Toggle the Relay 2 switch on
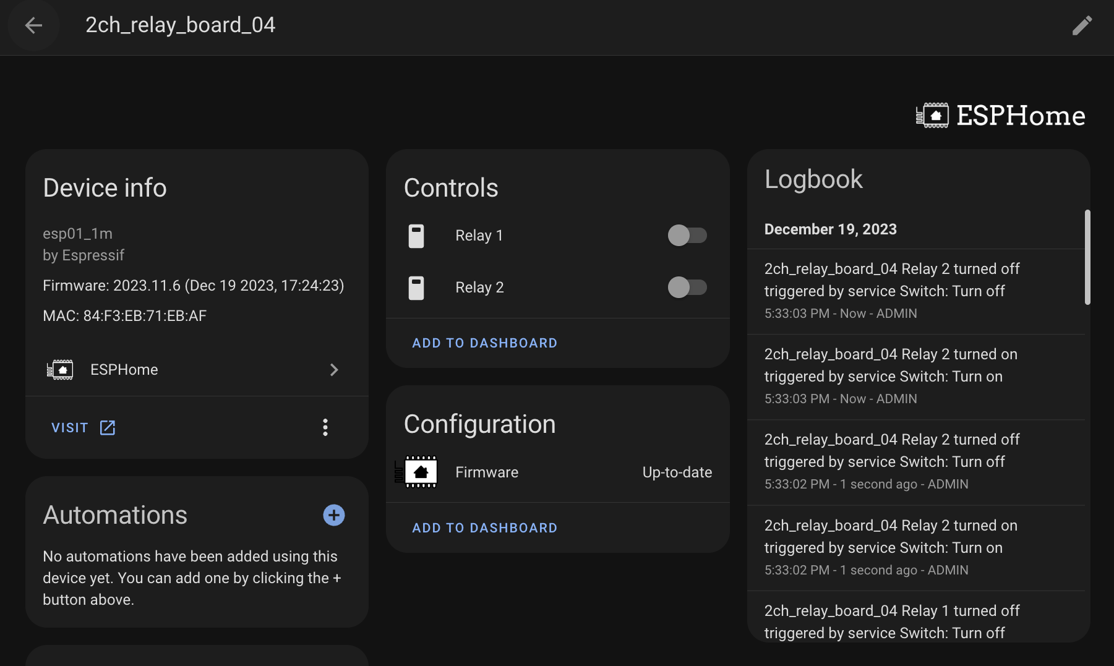The height and width of the screenshot is (666, 1114). [687, 288]
